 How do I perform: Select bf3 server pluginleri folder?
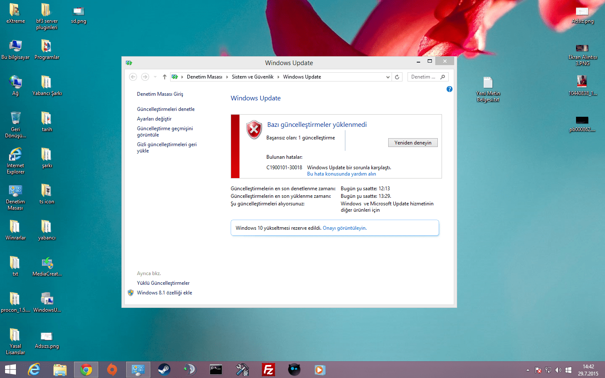pos(47,16)
